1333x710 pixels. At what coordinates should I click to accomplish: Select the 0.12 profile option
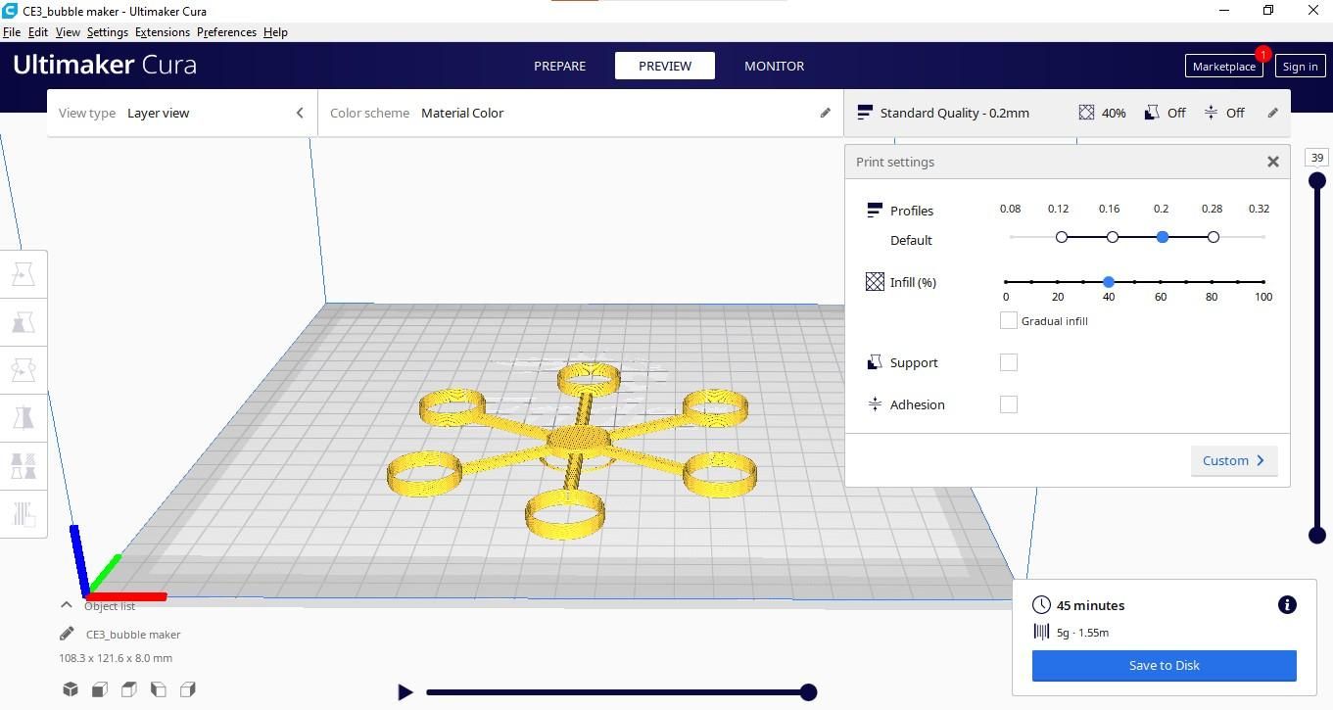[1062, 237]
